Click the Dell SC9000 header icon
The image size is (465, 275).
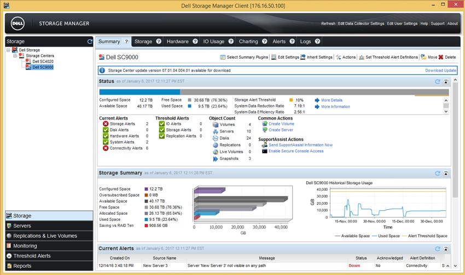tap(102, 57)
